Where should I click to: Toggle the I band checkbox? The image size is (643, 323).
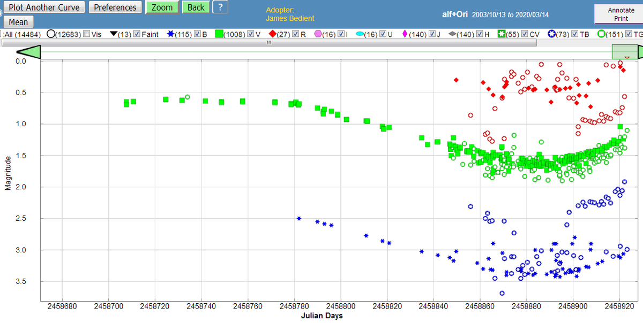(x=341, y=34)
